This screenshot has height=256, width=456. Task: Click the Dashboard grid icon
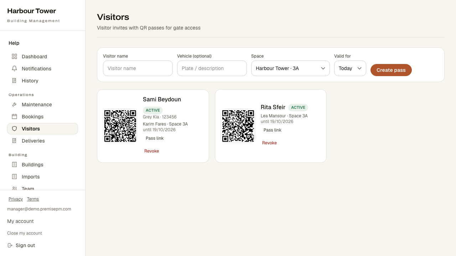click(14, 57)
